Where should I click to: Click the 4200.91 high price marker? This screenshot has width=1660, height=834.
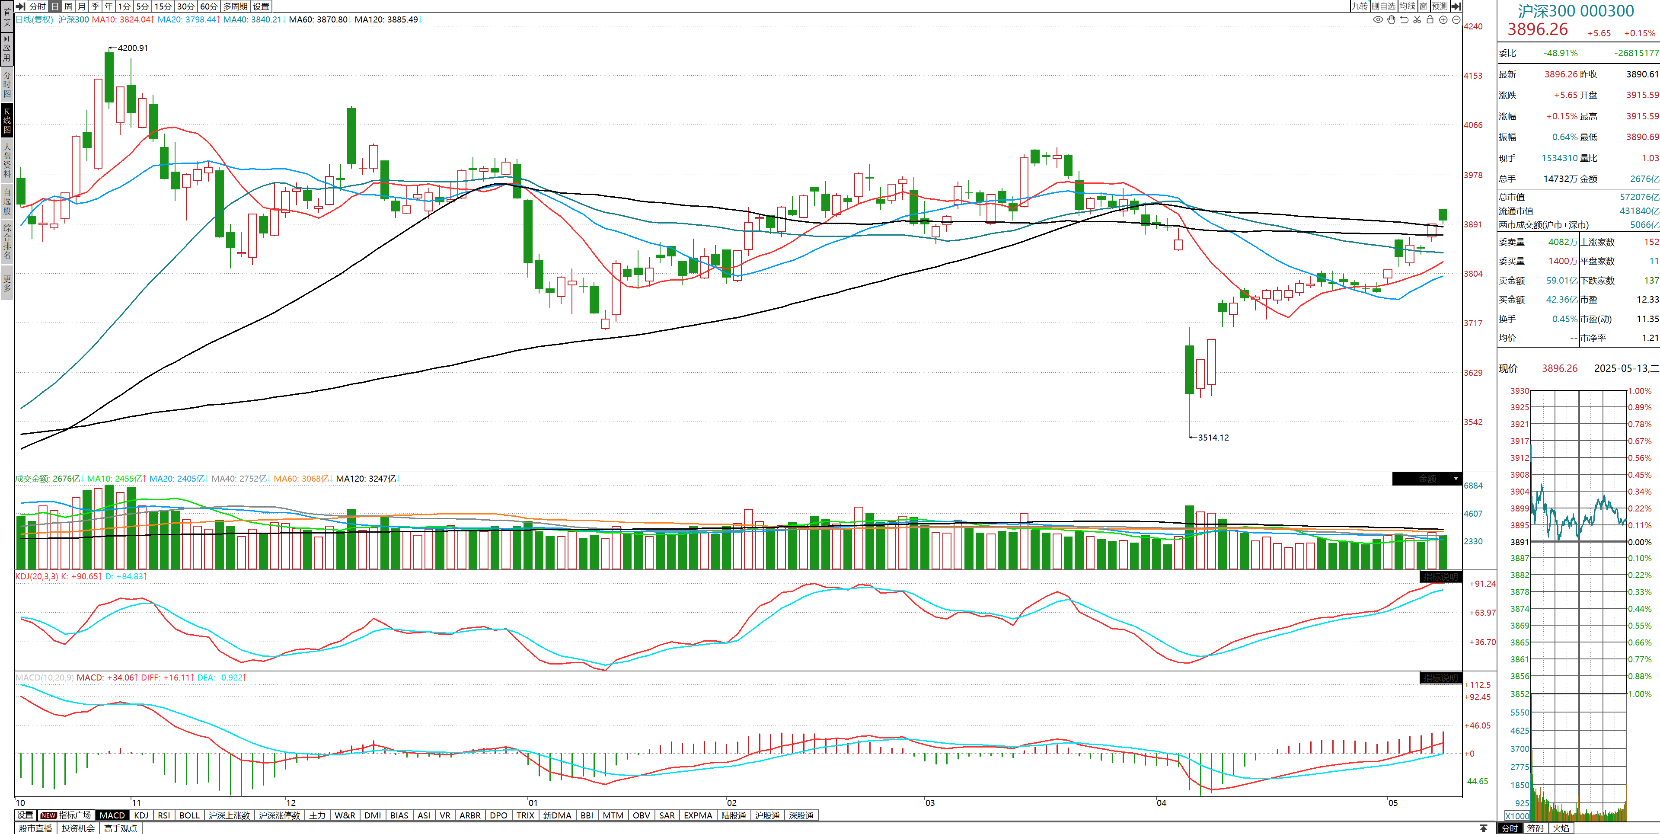coord(133,48)
